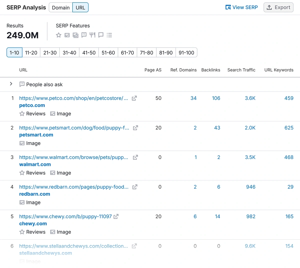
Task: Select results page 71-80
Action: pos(146,52)
